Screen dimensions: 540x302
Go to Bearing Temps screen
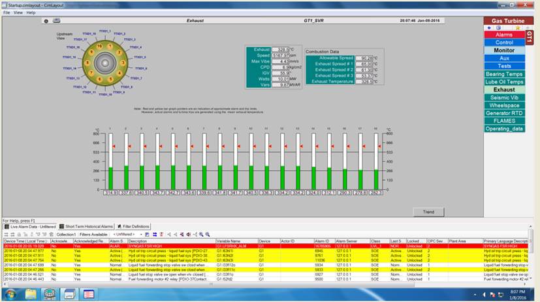point(504,74)
